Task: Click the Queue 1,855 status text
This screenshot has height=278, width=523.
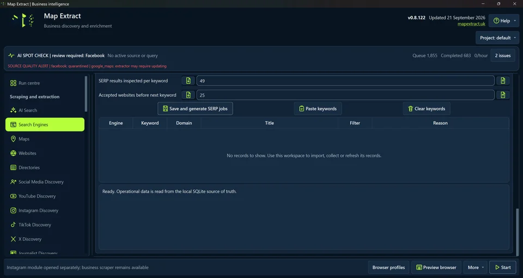Action: (x=424, y=56)
